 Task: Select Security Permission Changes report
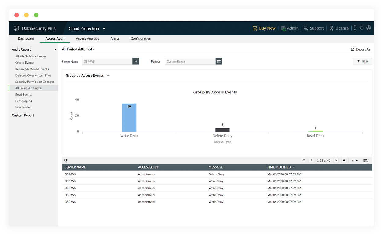pyautogui.click(x=35, y=82)
